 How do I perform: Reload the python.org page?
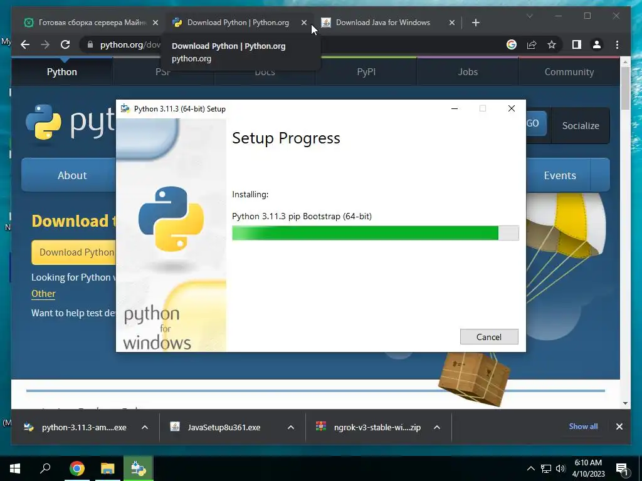click(65, 44)
